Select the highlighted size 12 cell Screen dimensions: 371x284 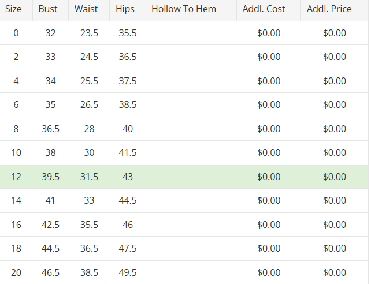(16, 177)
